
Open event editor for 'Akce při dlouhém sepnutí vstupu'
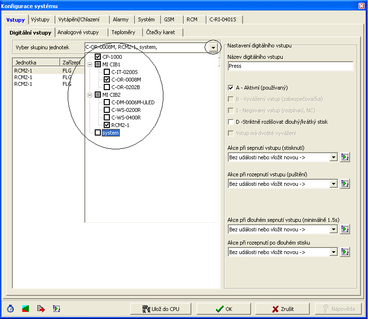(x=345, y=229)
